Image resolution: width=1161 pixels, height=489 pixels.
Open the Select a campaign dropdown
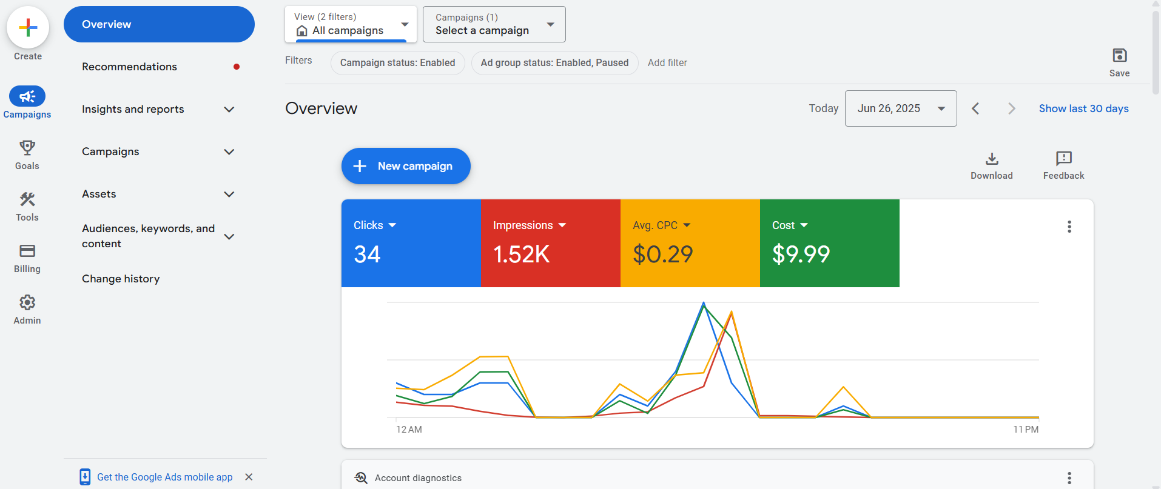coord(494,24)
